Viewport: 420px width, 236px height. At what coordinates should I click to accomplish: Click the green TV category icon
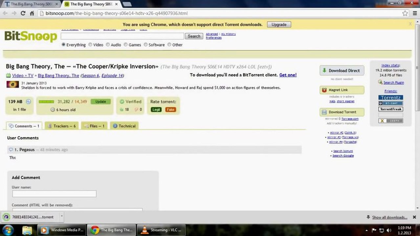(8, 76)
